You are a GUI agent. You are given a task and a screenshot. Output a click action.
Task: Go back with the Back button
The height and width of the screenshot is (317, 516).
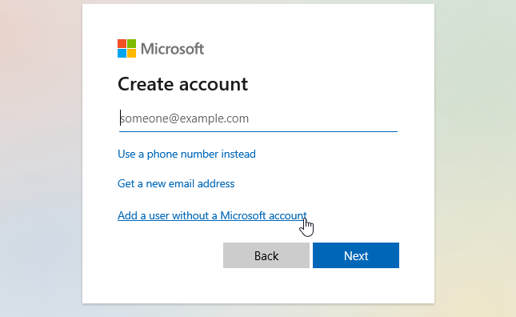pos(266,255)
